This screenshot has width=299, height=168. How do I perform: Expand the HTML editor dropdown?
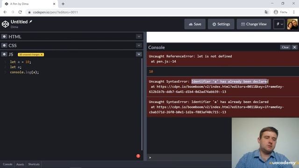pos(139,36)
